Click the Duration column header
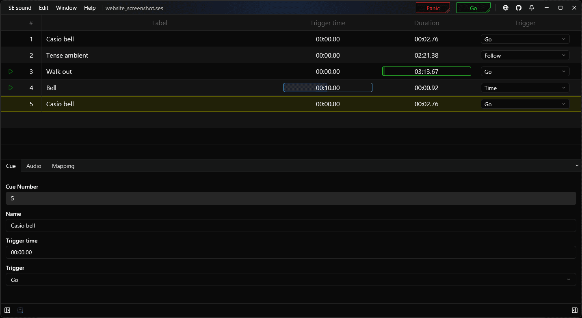 point(426,23)
